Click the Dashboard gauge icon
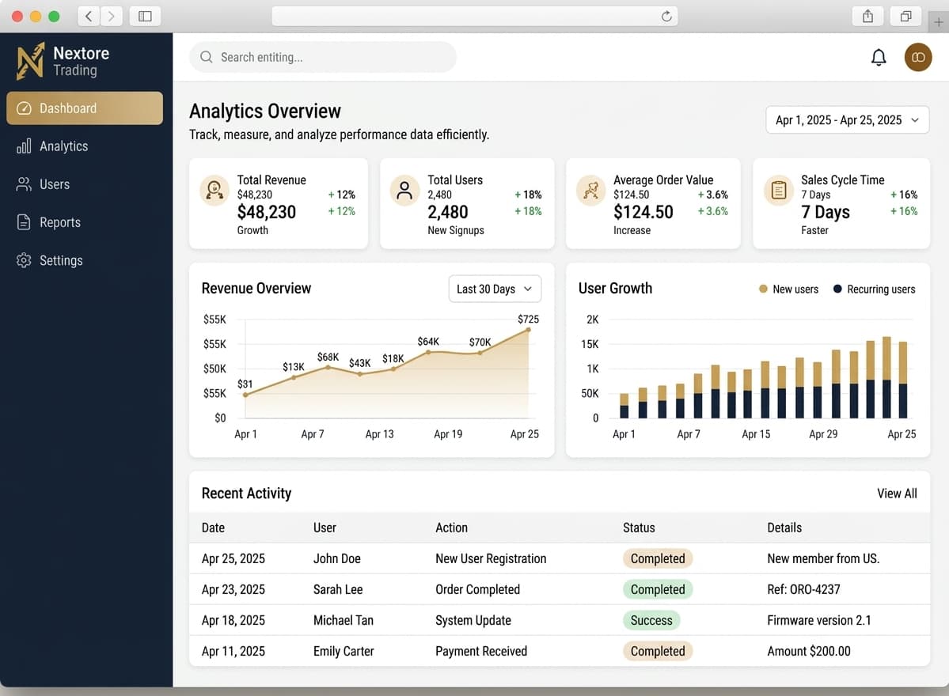 click(24, 108)
